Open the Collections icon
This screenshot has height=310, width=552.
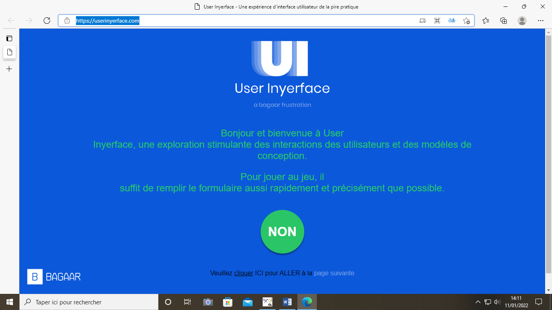pyautogui.click(x=504, y=21)
